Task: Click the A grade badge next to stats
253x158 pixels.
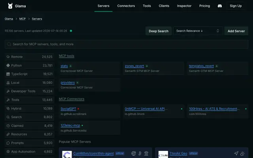Action: click(x=70, y=66)
